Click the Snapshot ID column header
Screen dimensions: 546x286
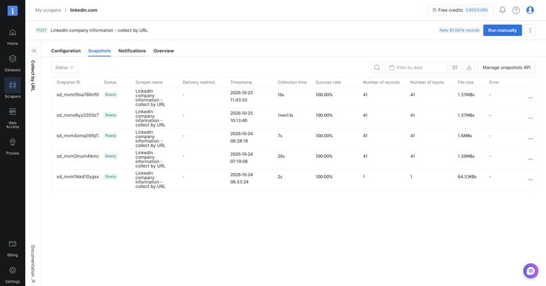click(68, 82)
